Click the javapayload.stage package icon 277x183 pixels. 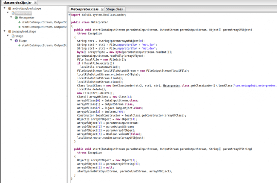click(x=10, y=32)
